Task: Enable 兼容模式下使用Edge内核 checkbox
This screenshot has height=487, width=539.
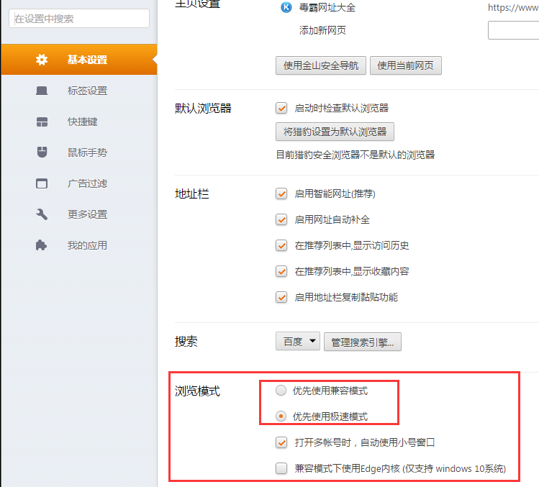Action: tap(281, 469)
